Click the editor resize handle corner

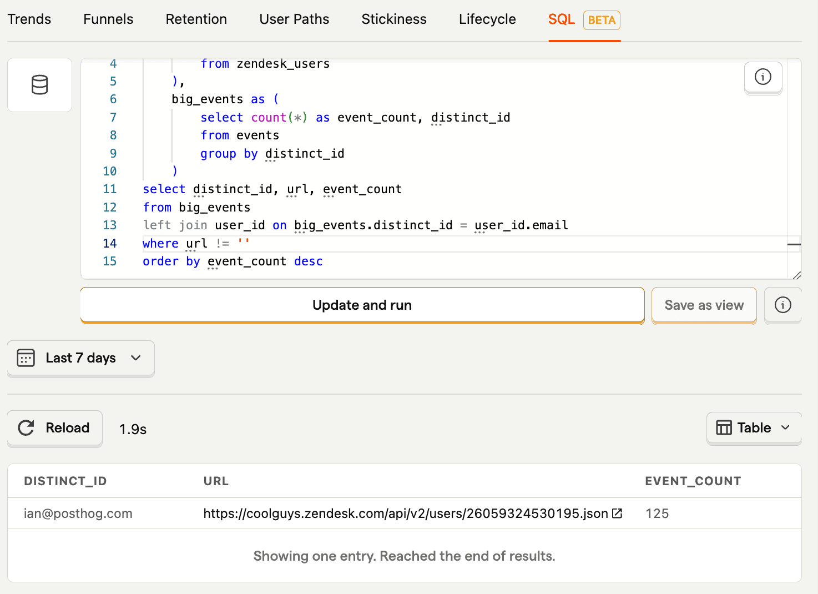pos(796,275)
